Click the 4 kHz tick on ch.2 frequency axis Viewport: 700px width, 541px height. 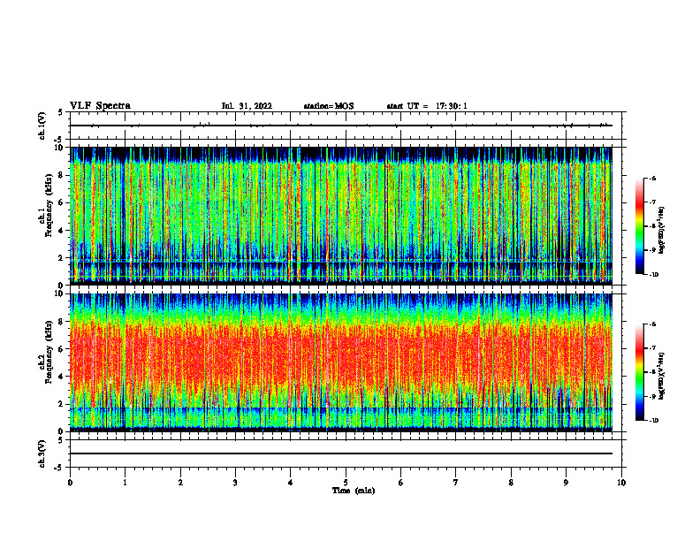[62, 377]
